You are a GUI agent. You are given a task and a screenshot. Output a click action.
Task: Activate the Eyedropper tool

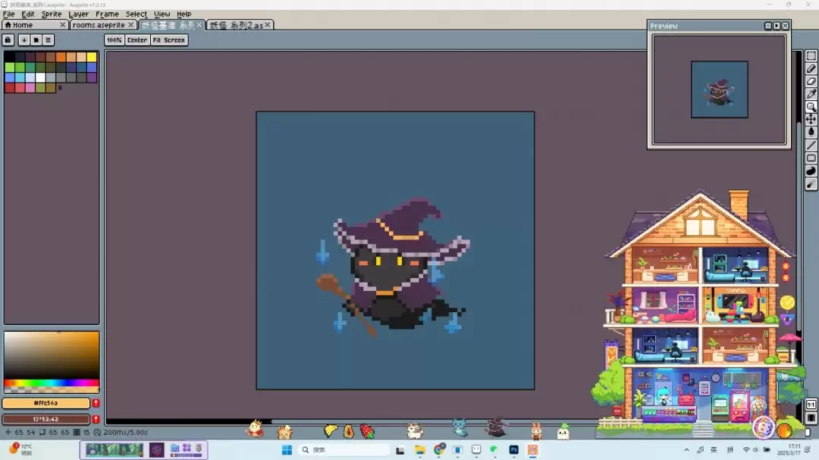click(811, 94)
